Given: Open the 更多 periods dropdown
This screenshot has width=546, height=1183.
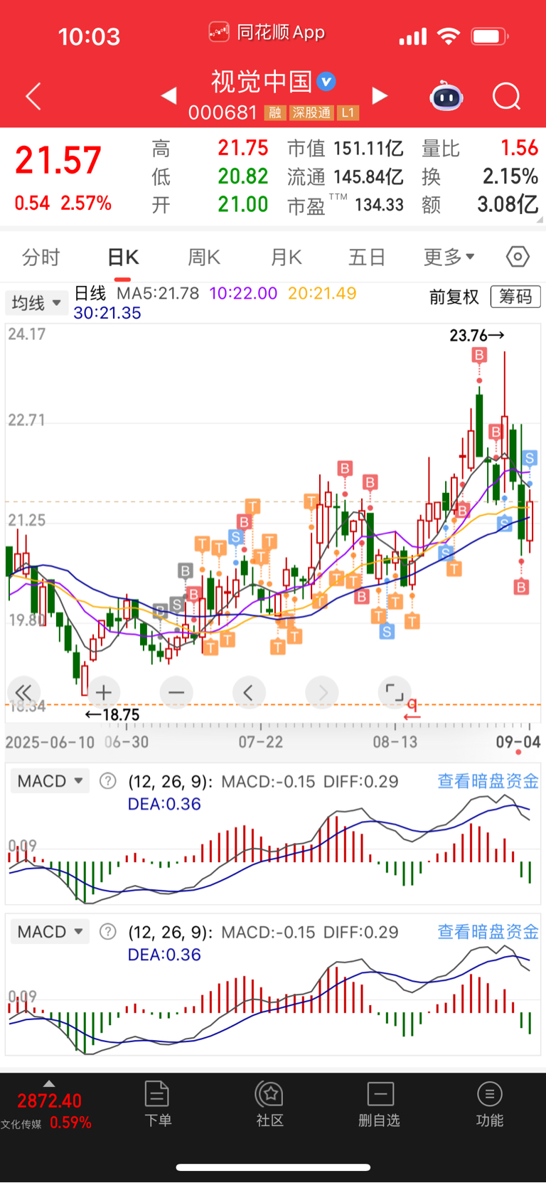Looking at the screenshot, I should (x=449, y=257).
